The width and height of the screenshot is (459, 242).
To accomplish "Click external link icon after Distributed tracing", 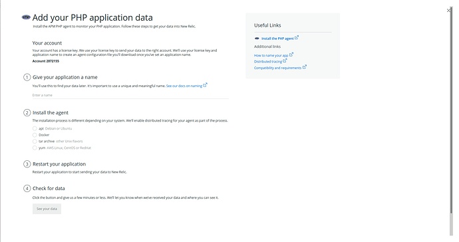I will 285,60.
